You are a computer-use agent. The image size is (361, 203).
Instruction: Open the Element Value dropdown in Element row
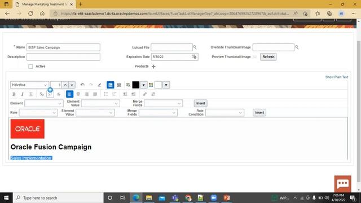[x=100, y=103]
